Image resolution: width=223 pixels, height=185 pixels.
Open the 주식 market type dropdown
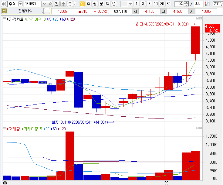pos(21,4)
